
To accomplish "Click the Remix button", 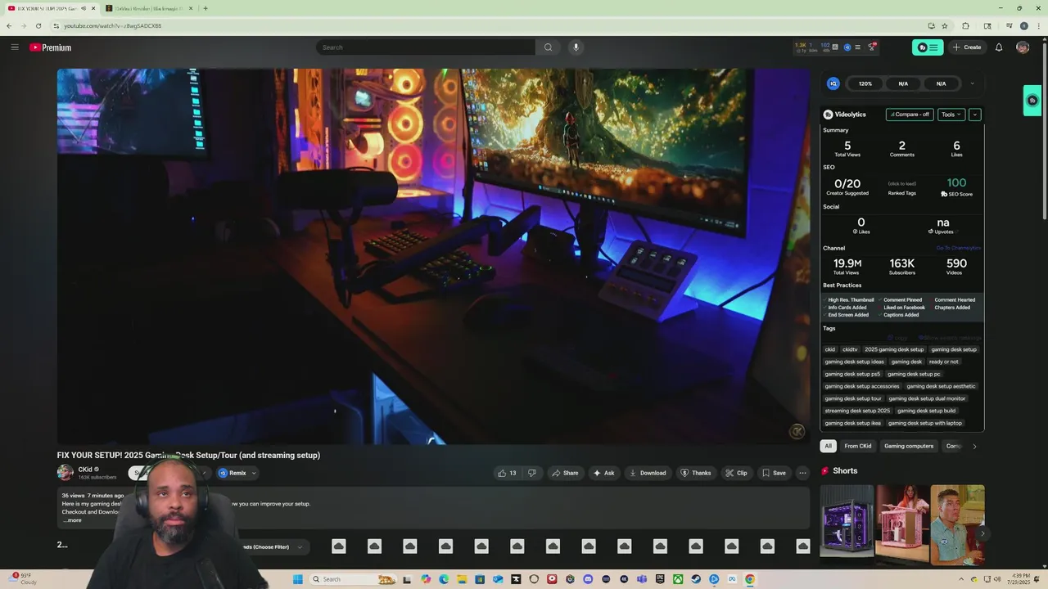I will pos(233,473).
